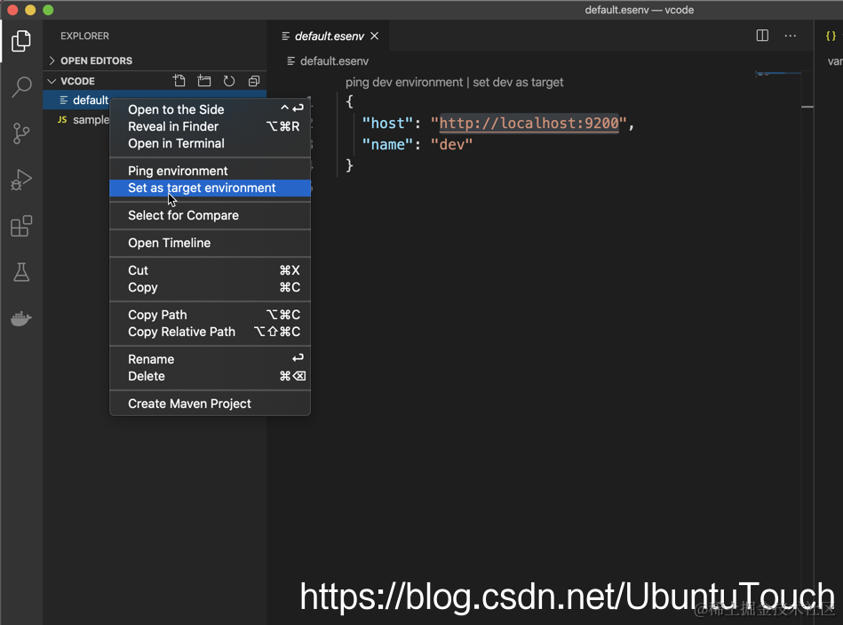Click the 'set dev as target' code lens
Screen dimensions: 843x625
518,83
